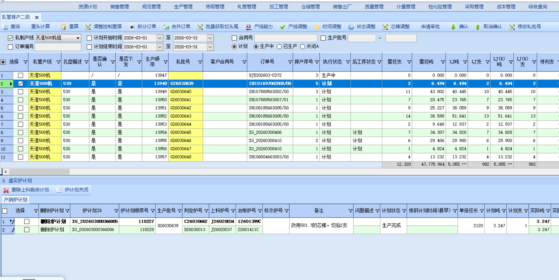The image size is (559, 280).
Task: Check the checkbox on row 3
Action: [20, 91]
